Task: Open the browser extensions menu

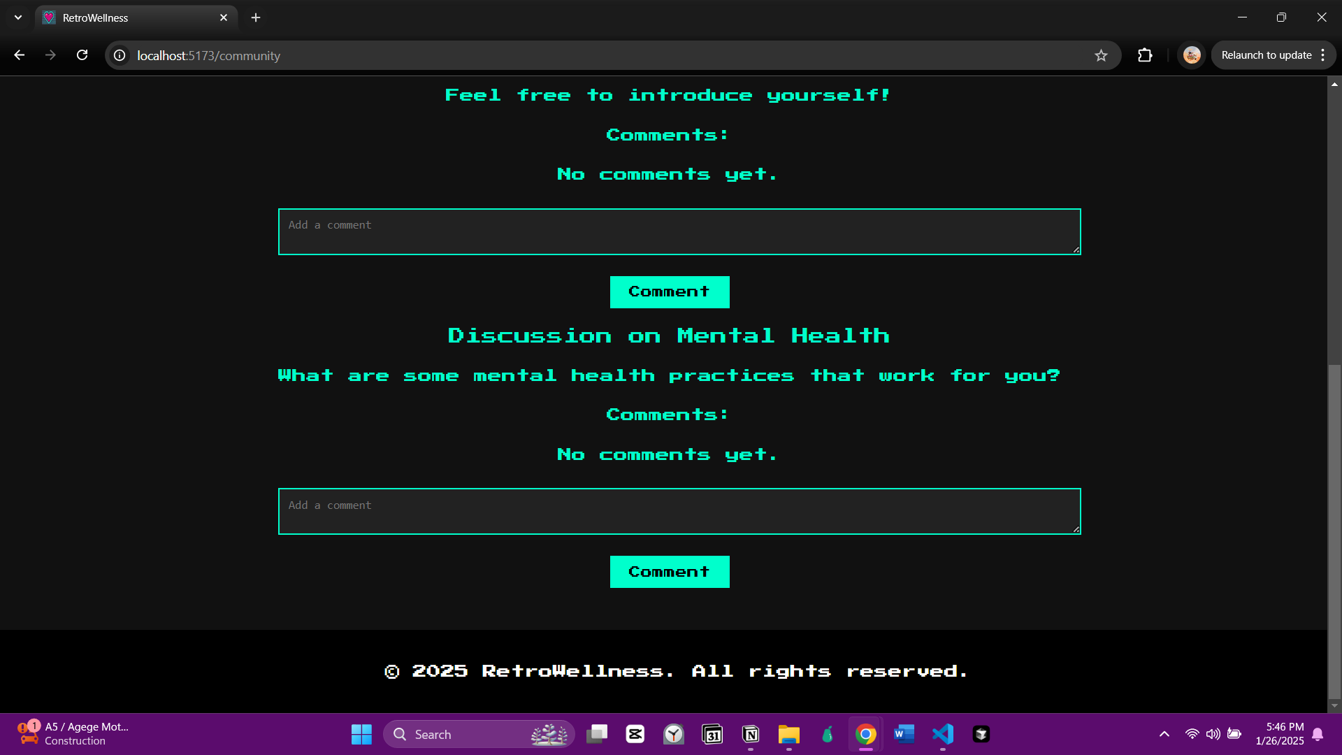Action: point(1145,55)
